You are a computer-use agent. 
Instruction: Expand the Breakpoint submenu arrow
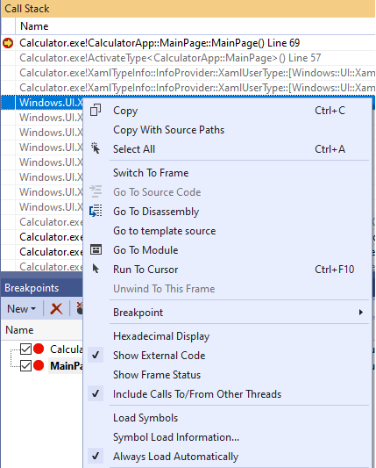click(361, 313)
